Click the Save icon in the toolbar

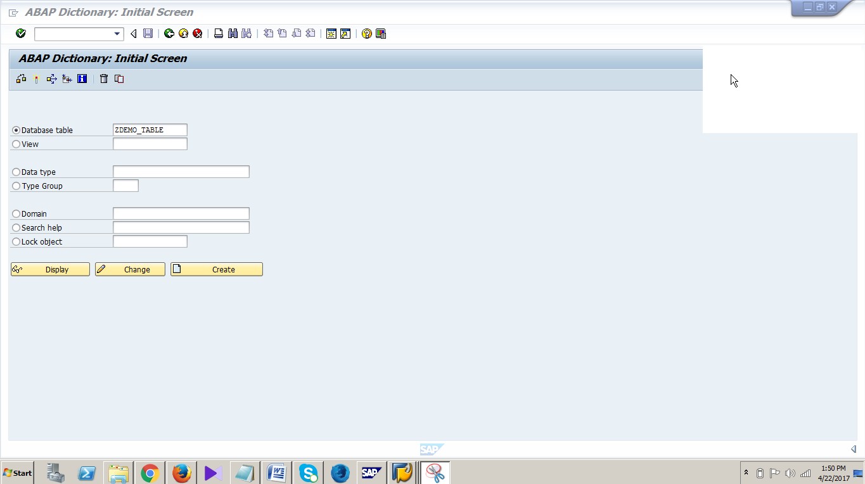[x=147, y=34]
